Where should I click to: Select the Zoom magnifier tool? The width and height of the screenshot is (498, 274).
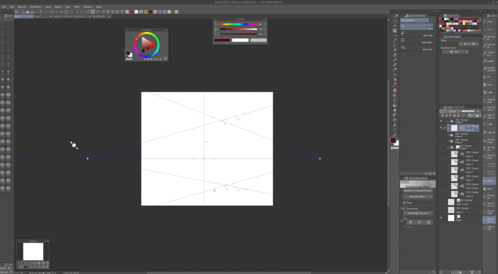395,21
